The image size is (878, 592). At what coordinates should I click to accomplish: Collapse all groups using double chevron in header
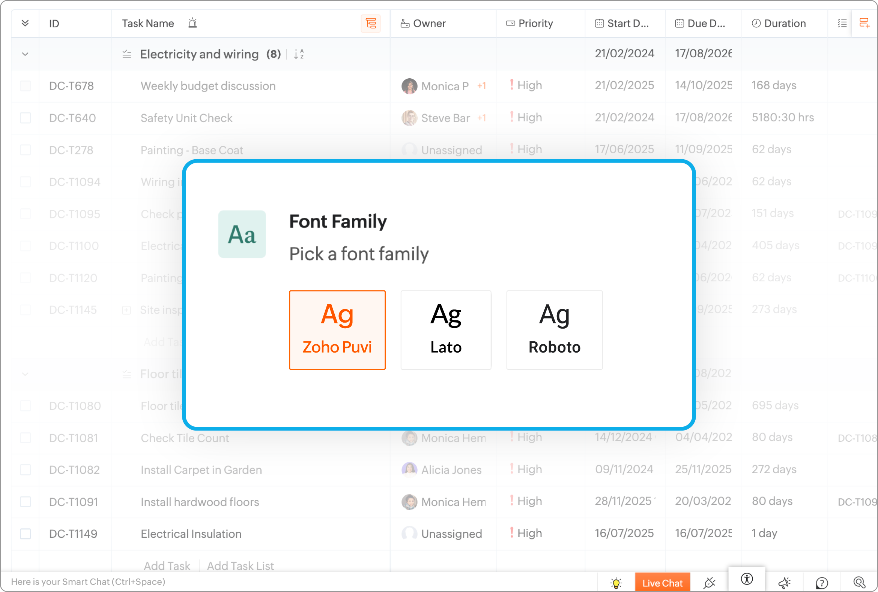25,23
